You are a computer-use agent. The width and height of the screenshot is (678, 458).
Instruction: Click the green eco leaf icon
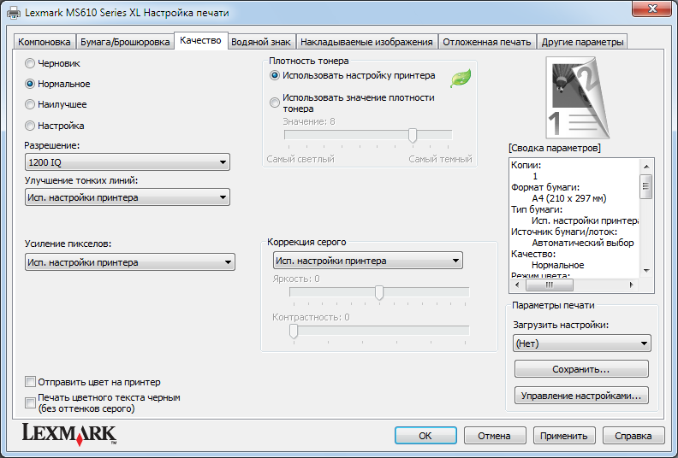pos(461,79)
